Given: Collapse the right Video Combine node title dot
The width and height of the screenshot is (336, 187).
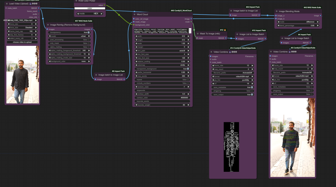Looking at the screenshot, I should [271, 52].
